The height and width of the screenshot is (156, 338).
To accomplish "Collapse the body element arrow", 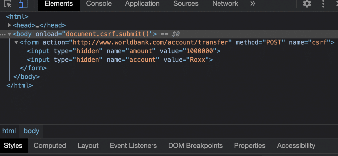I will 9,34.
